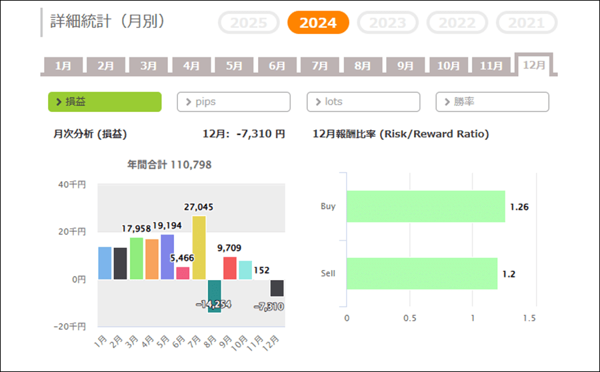Select the green Buy ratio bar
The width and height of the screenshot is (600, 372).
(425, 206)
